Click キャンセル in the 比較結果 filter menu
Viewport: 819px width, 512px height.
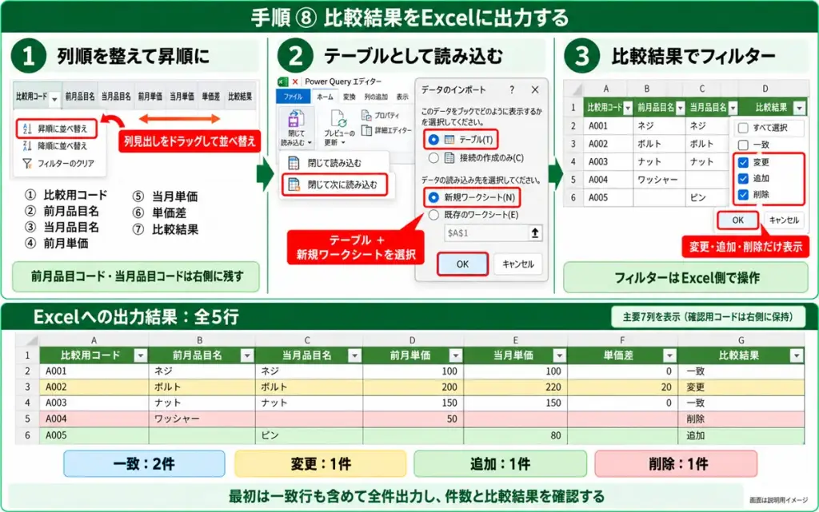click(x=784, y=220)
